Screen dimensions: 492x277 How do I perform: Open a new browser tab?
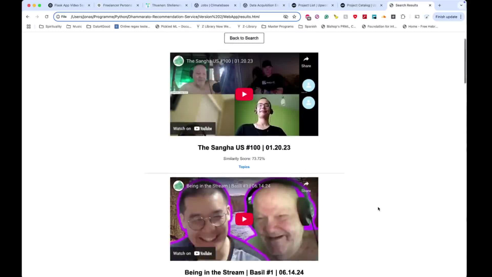(439, 5)
